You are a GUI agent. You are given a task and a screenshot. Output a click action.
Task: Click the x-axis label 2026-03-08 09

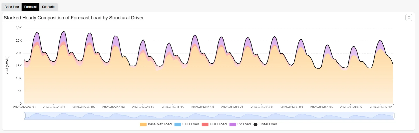[351, 107]
